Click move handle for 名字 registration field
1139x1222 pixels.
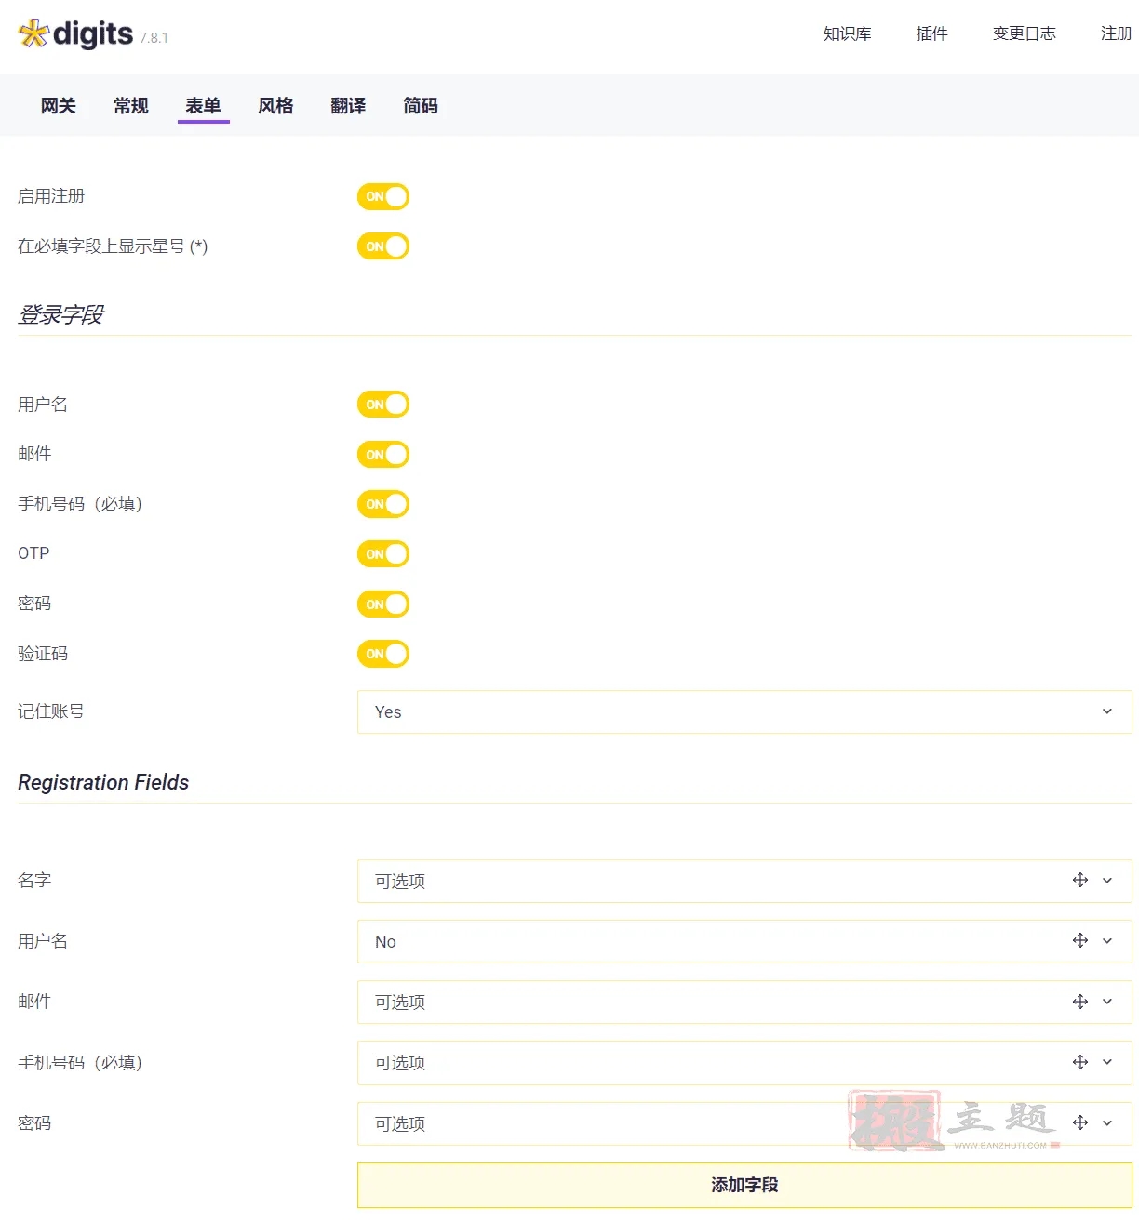[1080, 880]
